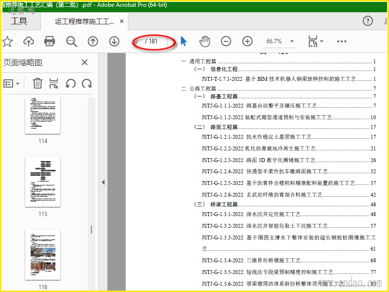Open thumbnail options list icon

pyautogui.click(x=8, y=84)
